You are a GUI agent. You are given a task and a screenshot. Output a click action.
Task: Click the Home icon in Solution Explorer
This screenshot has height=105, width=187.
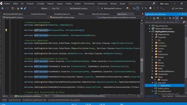point(154,18)
